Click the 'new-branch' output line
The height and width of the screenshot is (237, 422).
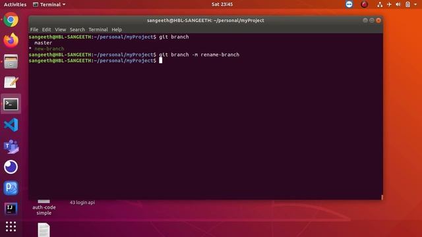pyautogui.click(x=49, y=49)
